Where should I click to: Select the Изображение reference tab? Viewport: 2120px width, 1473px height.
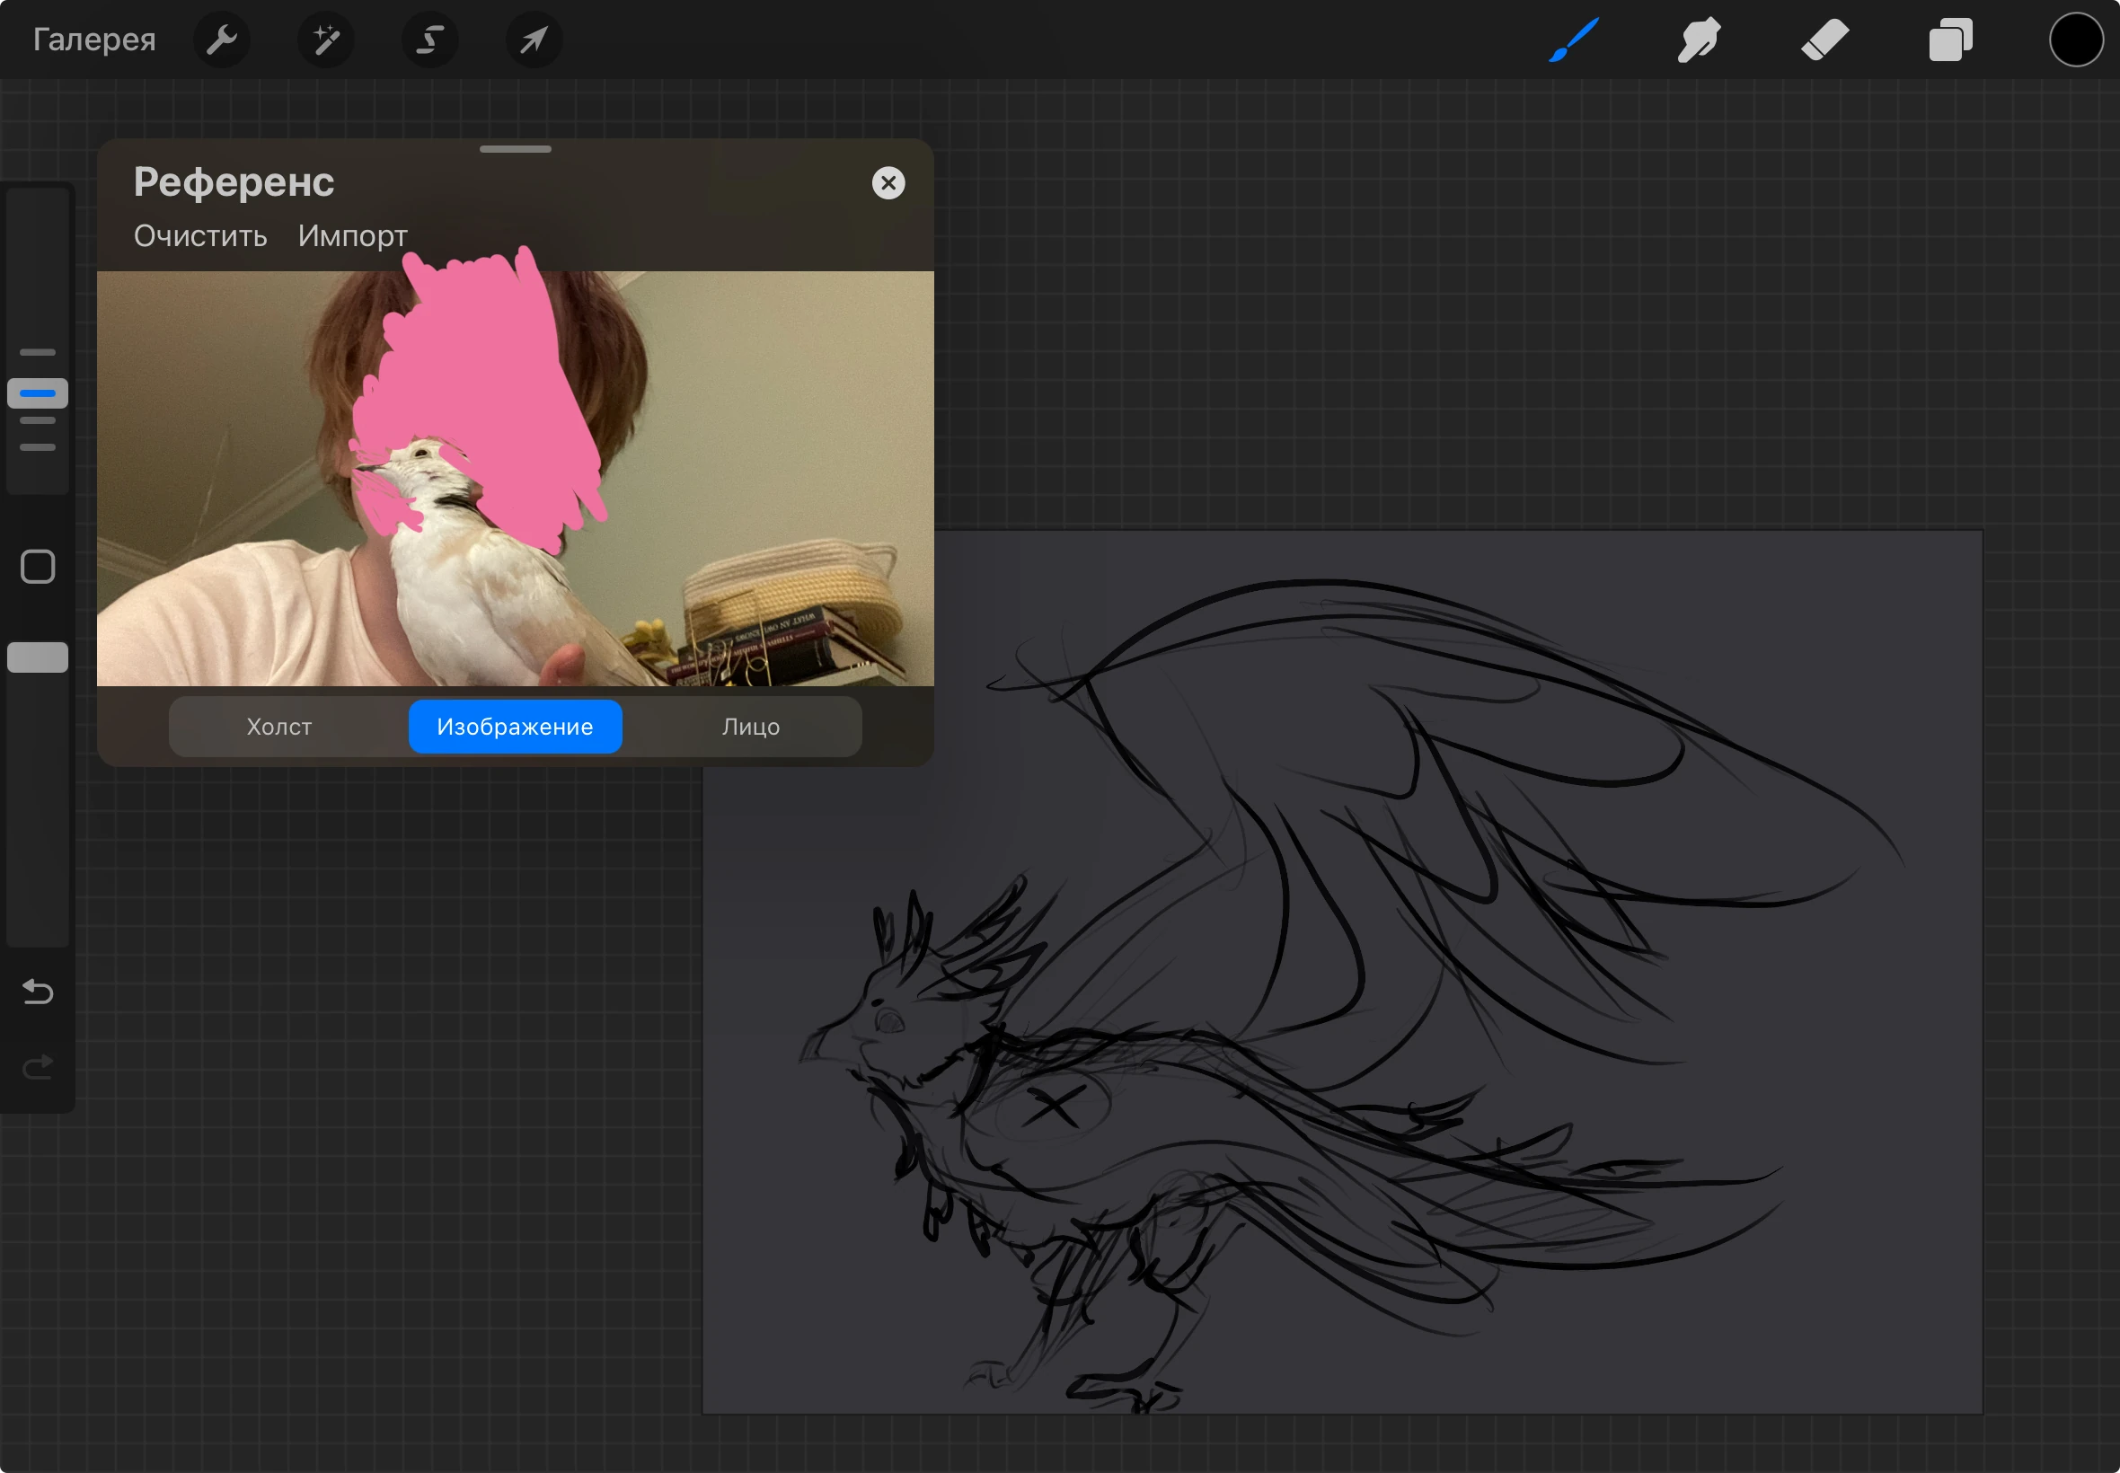tap(515, 727)
